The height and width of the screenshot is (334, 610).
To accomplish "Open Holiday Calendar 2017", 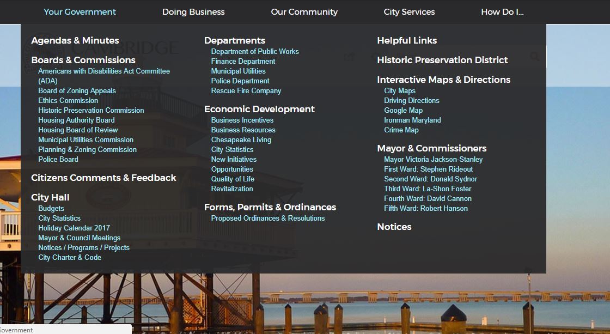I will [74, 228].
